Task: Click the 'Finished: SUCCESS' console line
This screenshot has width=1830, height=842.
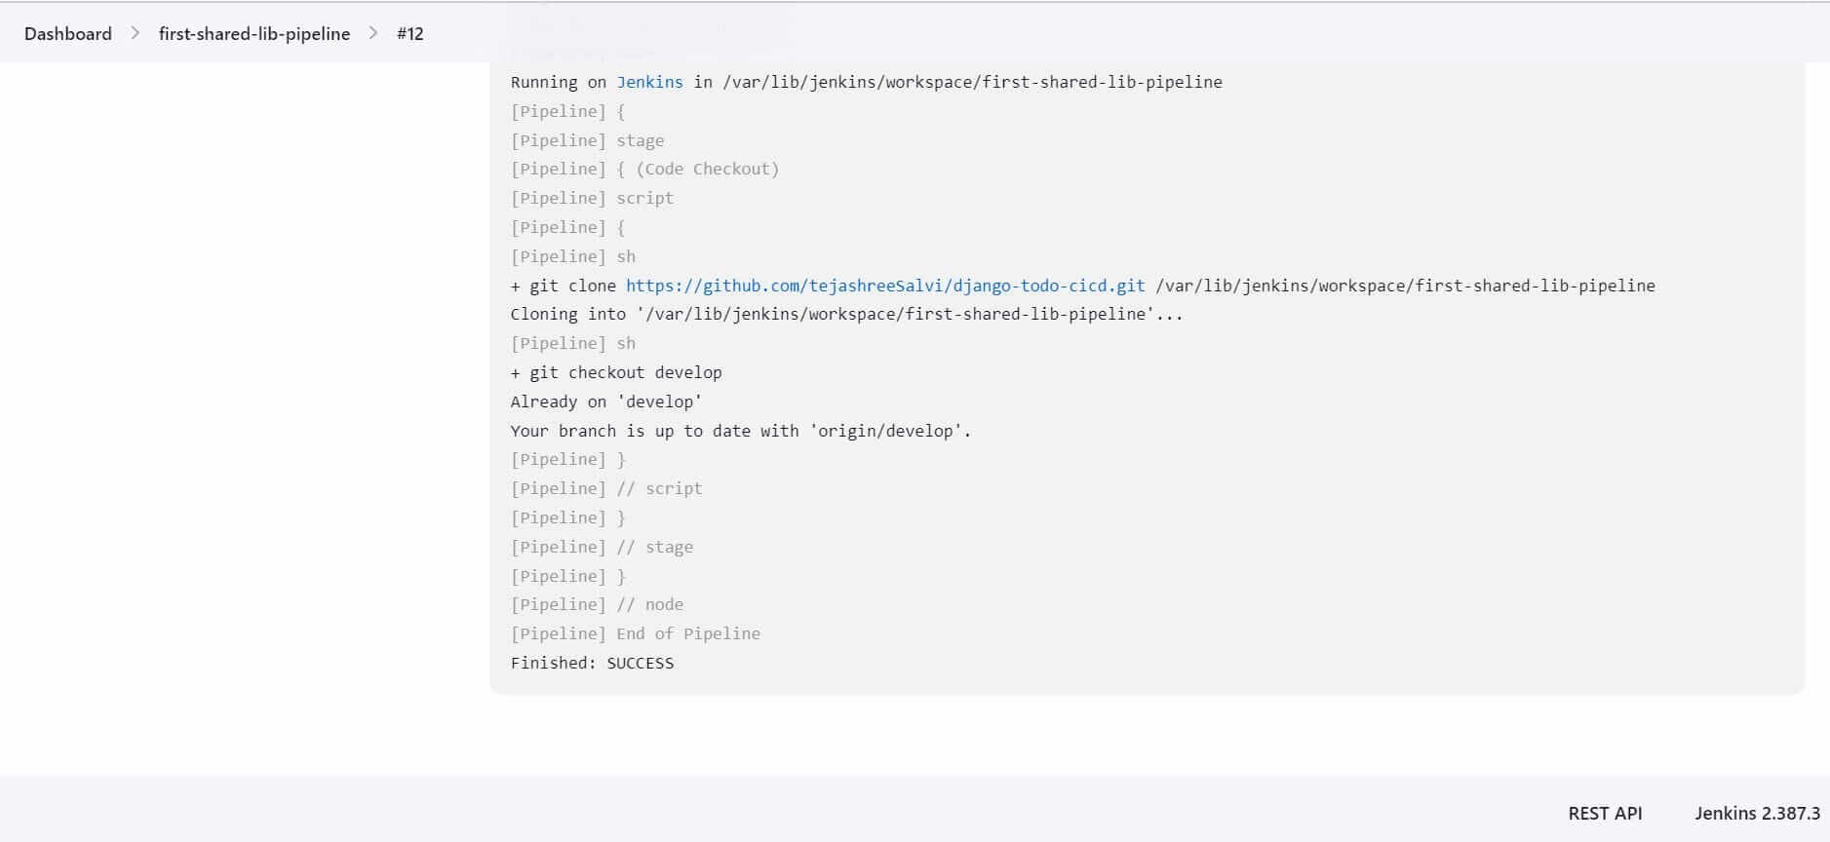Action: 592,663
